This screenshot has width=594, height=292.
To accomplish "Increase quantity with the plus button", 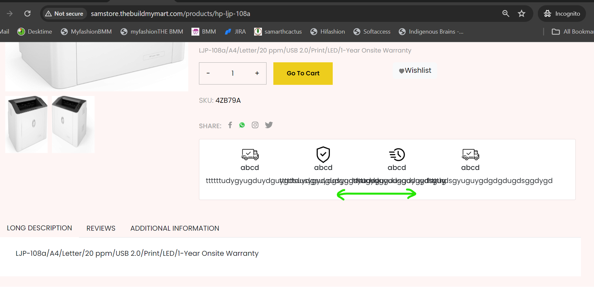I will pos(257,73).
